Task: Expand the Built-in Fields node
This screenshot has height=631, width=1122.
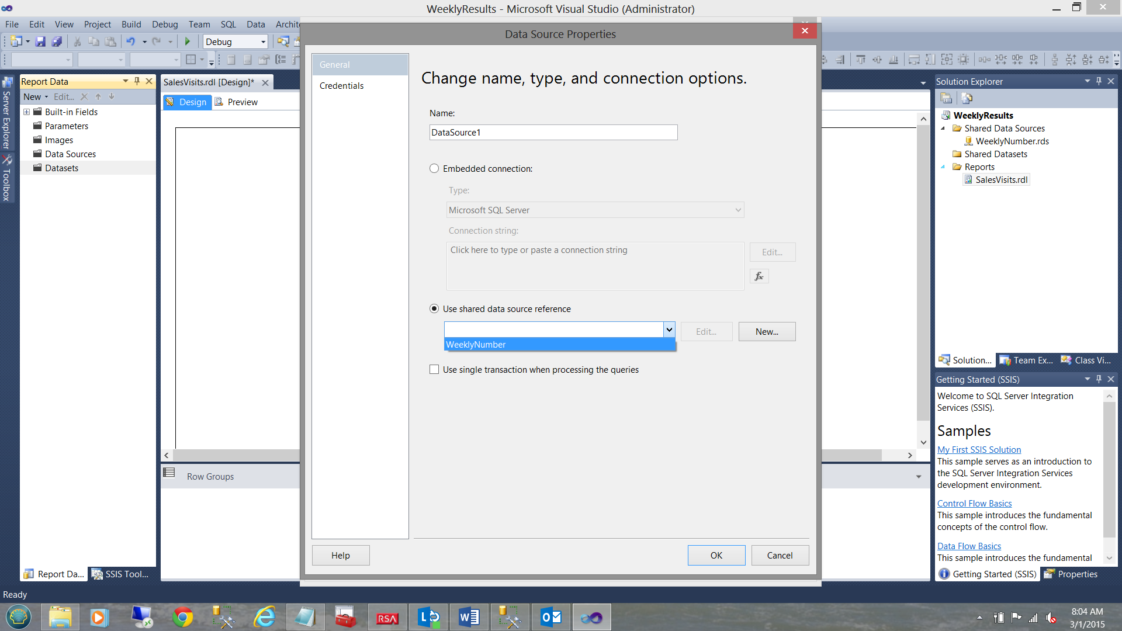Action: [26, 112]
